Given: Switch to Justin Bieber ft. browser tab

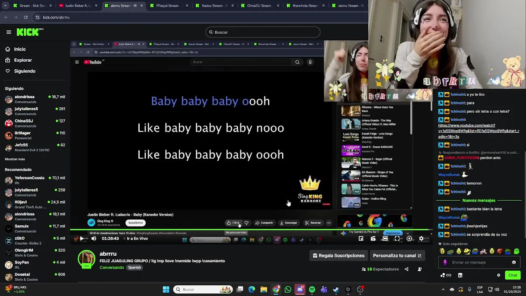Looking at the screenshot, I should coord(78,6).
